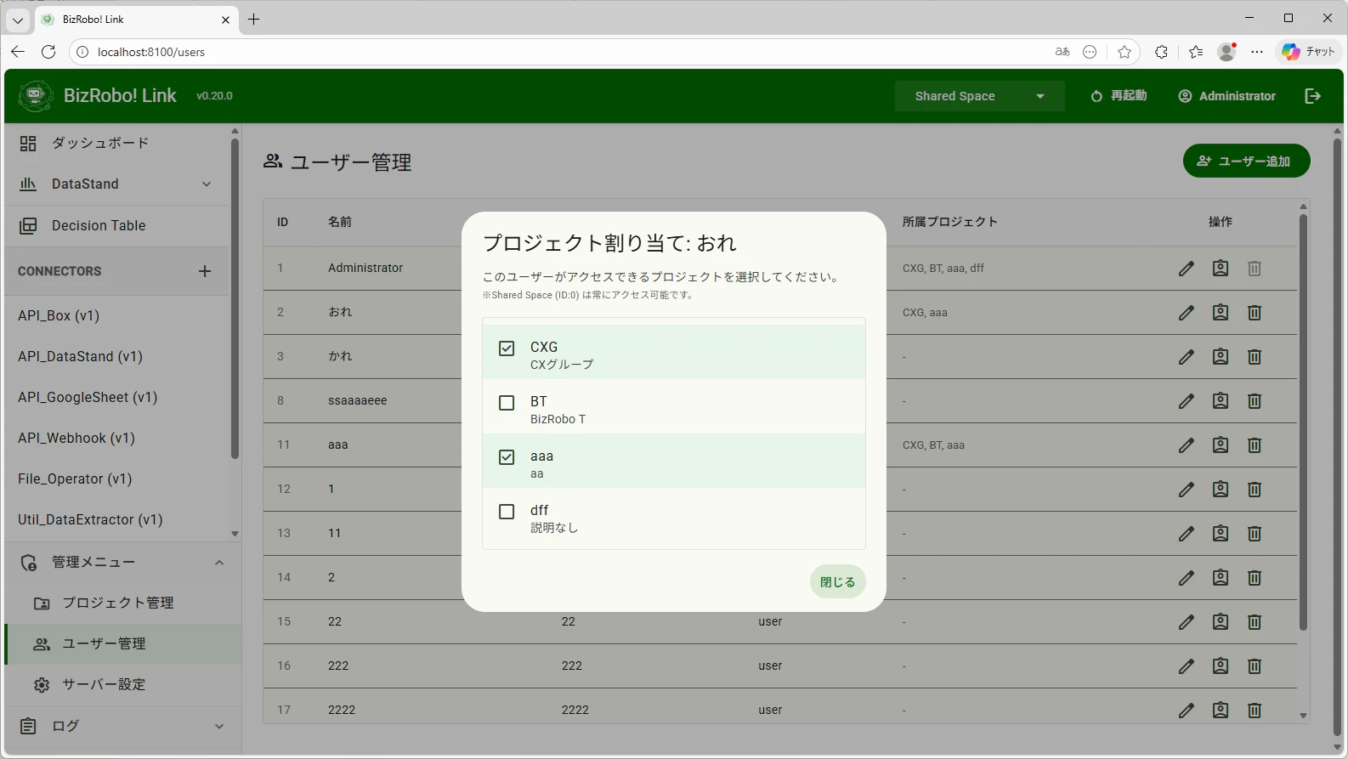
Task: Open project assignment for ssaaaaeee
Action: pos(1221,401)
